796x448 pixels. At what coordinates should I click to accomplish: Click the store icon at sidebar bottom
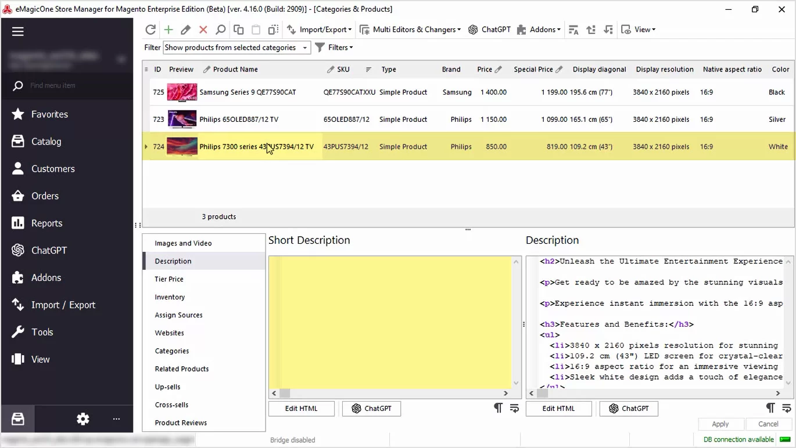coord(17,418)
